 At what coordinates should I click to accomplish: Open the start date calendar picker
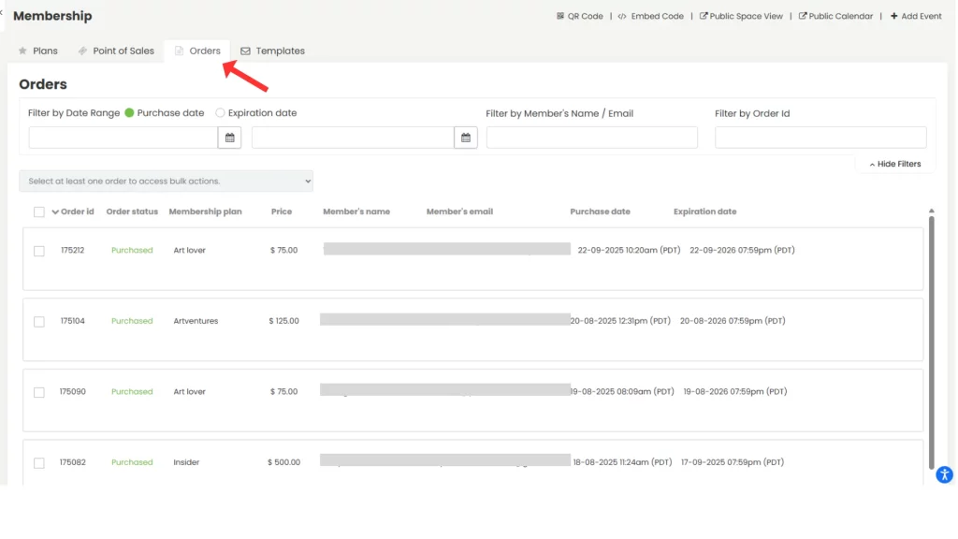pyautogui.click(x=229, y=138)
